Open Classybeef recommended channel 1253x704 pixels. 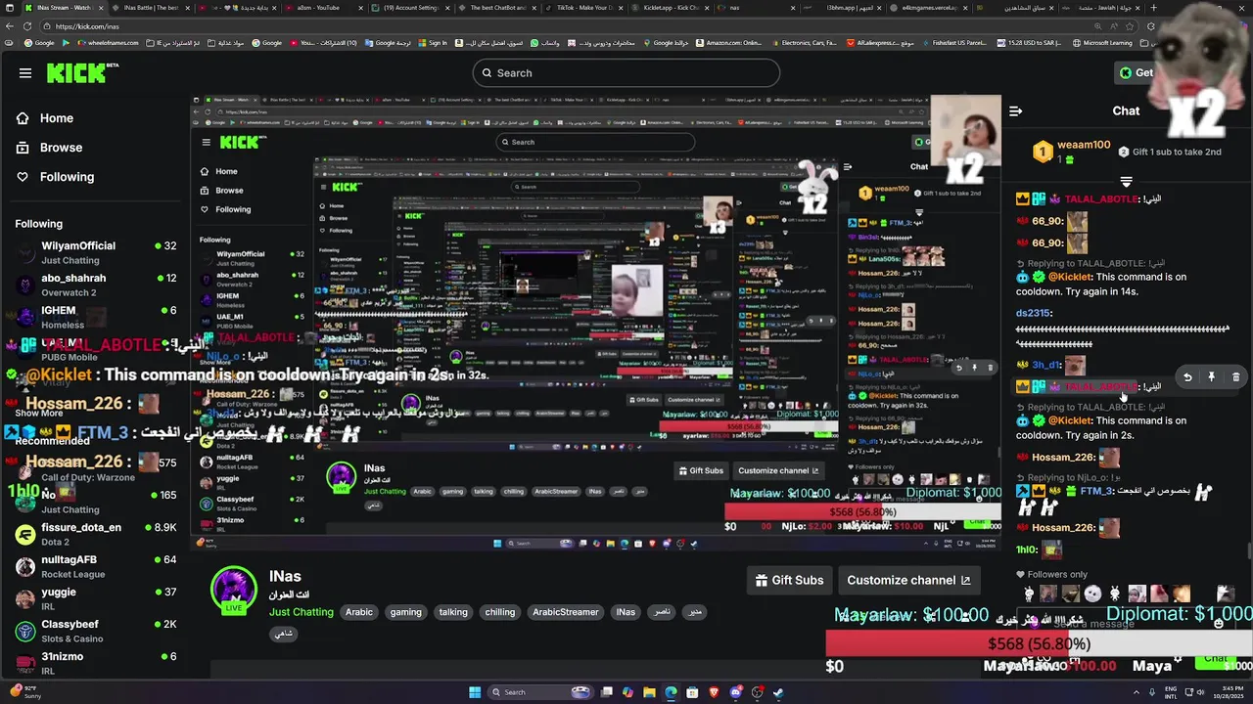[x=95, y=631]
